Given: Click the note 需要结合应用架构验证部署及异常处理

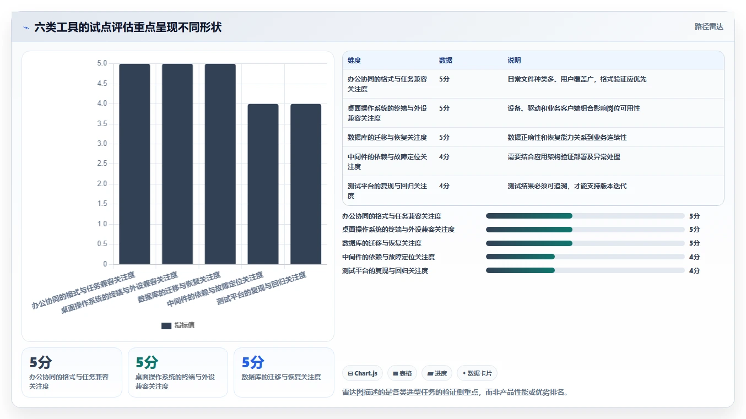Looking at the screenshot, I should pyautogui.click(x=564, y=157).
